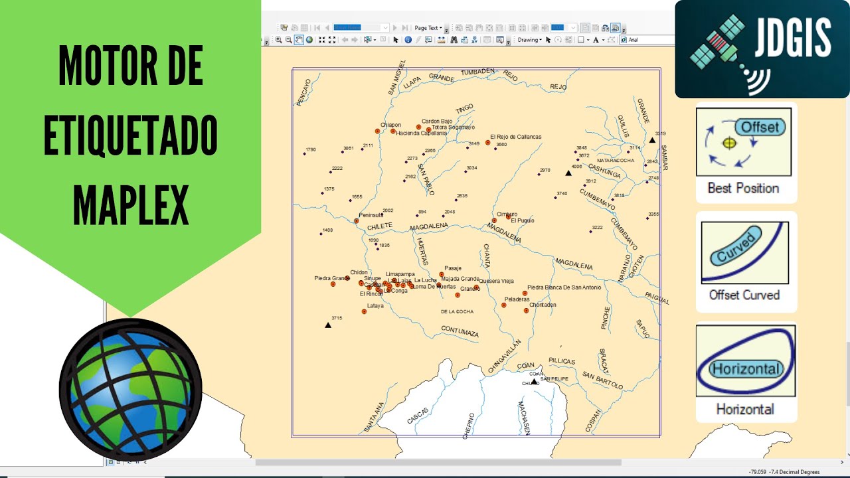Select the Hyperlink lightning tool
850x478 pixels.
418,40
